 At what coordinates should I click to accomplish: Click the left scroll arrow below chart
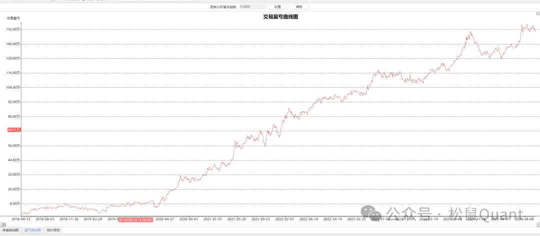click(x=1, y=224)
